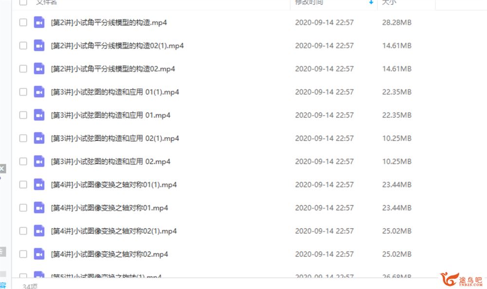
Task: Open file 小试弦图的构造和应用 02(1).mp4
Action: click(x=115, y=139)
